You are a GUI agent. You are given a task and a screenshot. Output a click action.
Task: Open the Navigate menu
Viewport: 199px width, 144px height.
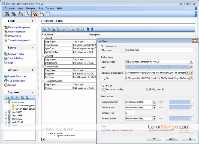point(31,8)
